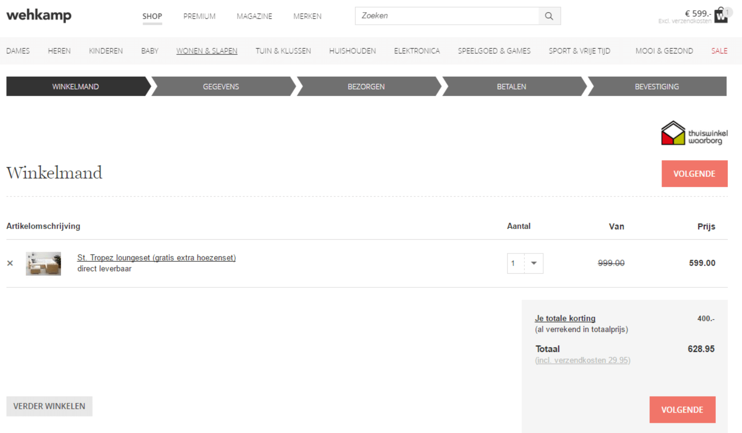Image resolution: width=742 pixels, height=433 pixels.
Task: Click the BETALEN checkout step
Action: click(512, 86)
